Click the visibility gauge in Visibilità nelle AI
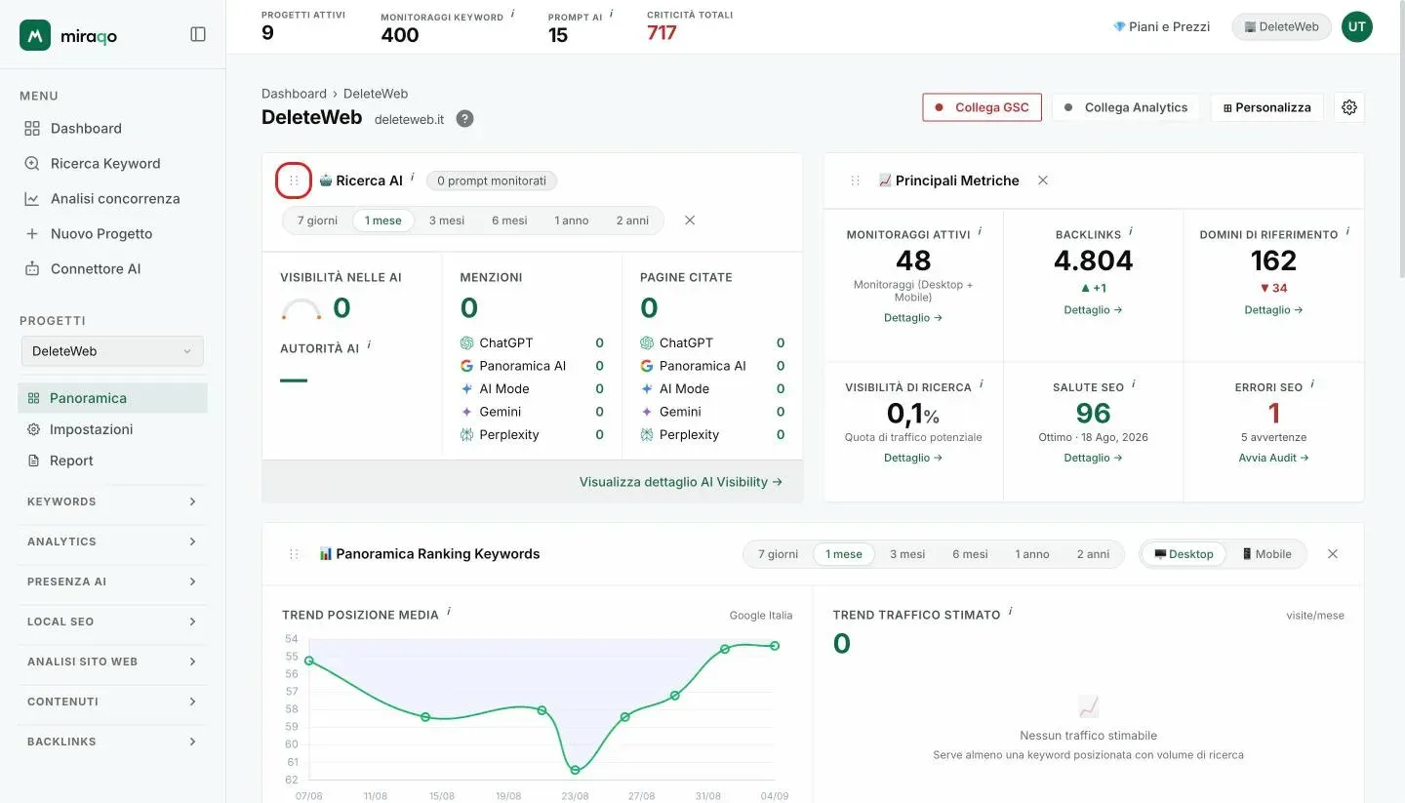 pos(301,309)
